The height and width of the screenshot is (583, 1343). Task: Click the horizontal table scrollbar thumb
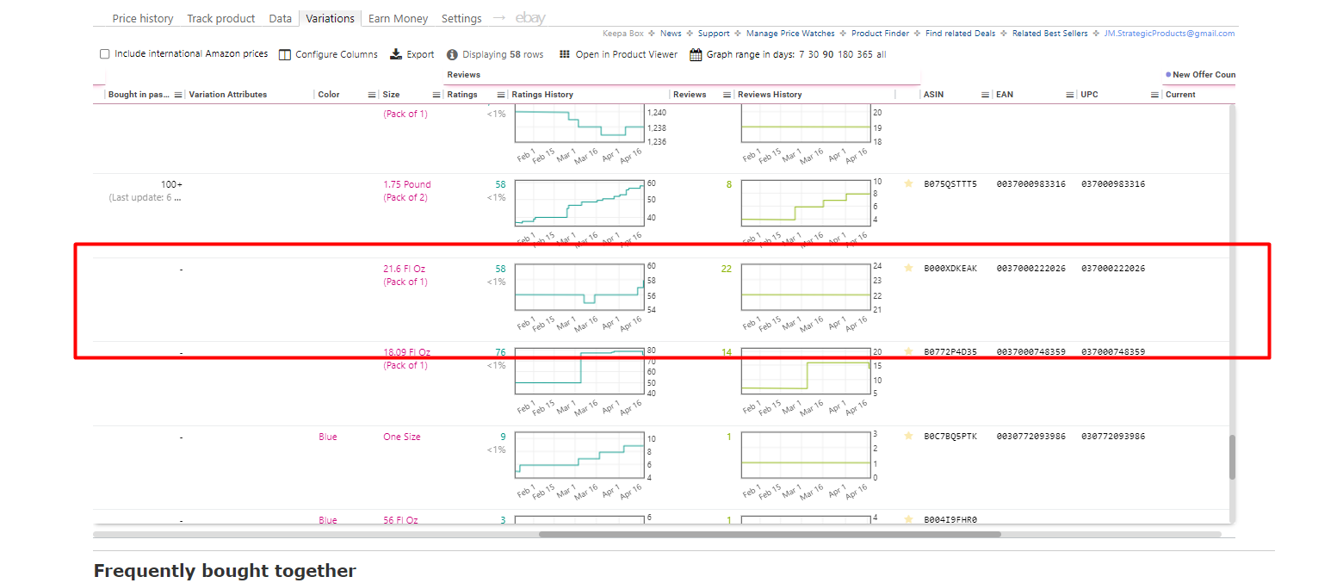tap(770, 535)
